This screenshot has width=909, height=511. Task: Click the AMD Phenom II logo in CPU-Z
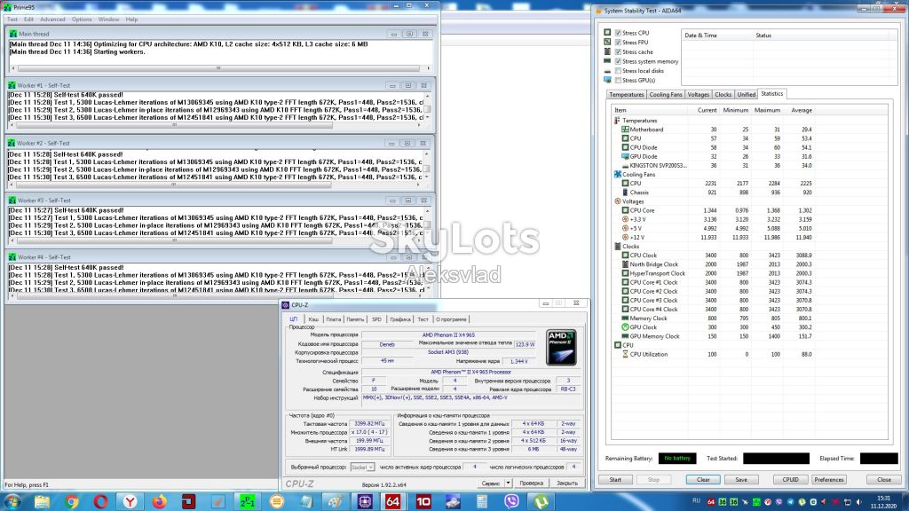561,347
